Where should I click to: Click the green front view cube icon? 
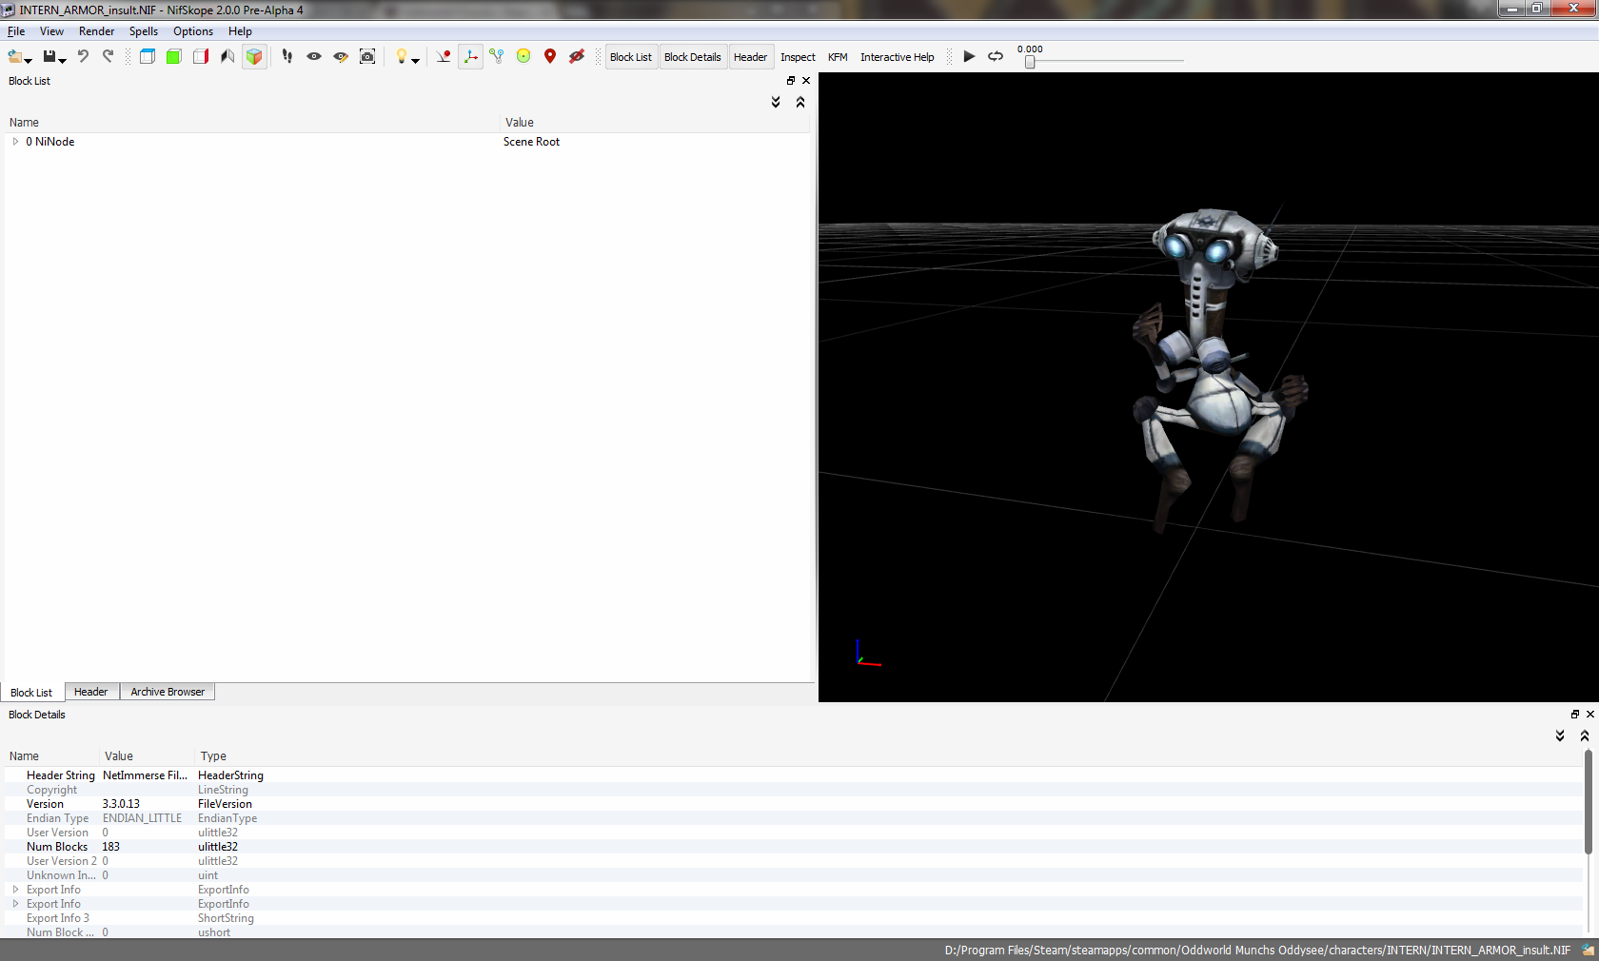(x=174, y=57)
